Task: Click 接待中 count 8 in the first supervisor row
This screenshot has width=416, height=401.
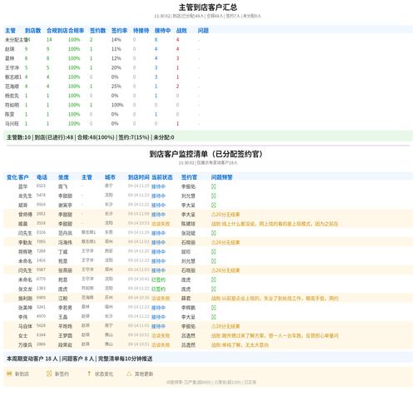Action: (x=156, y=40)
